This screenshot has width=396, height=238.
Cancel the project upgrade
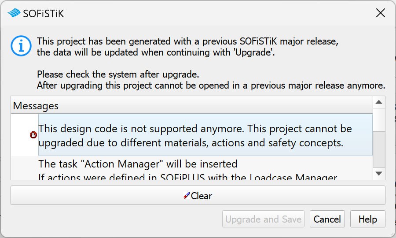[327, 219]
